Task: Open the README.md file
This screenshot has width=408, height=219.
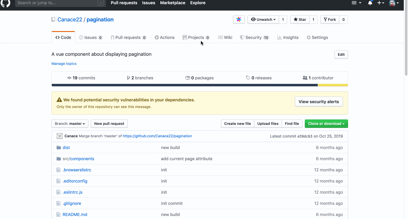Action: click(x=75, y=214)
